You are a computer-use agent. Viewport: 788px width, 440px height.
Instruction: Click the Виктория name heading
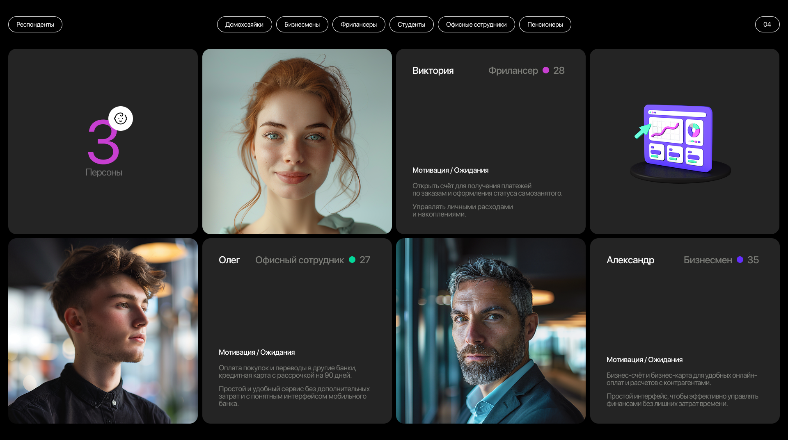coord(433,71)
